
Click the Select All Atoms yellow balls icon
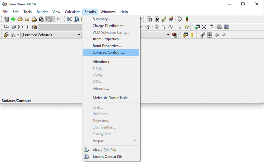tap(186, 27)
